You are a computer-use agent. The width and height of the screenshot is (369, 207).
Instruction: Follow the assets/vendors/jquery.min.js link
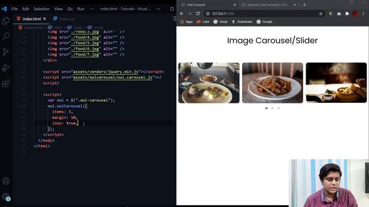[106, 71]
